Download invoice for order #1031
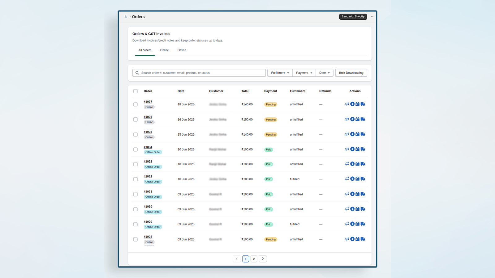 tap(352, 194)
